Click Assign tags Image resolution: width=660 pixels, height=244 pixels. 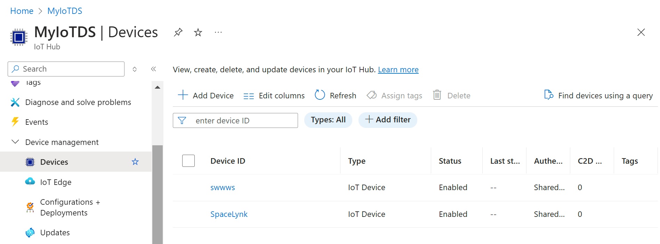click(394, 96)
